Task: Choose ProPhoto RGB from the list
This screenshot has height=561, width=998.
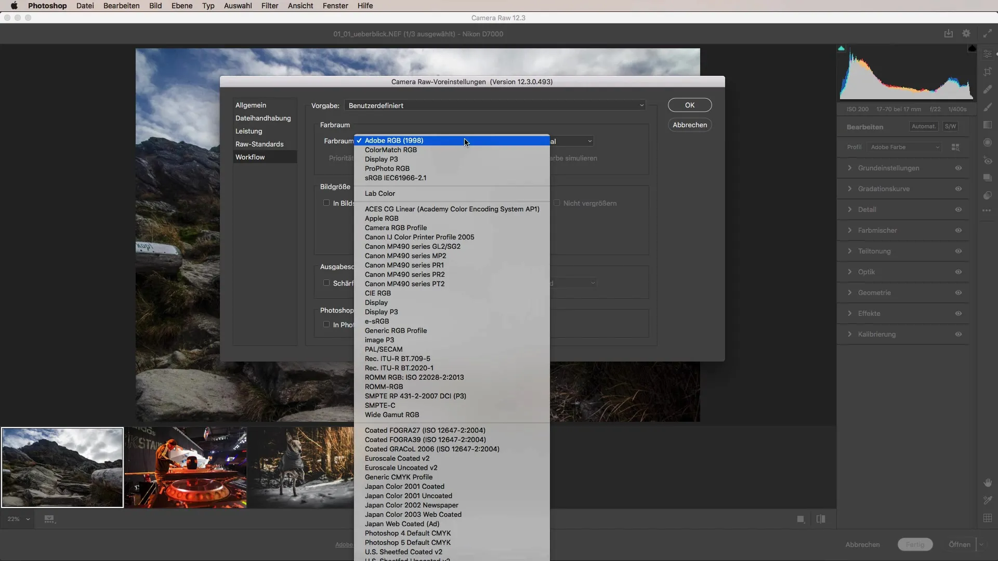Action: pyautogui.click(x=452, y=168)
